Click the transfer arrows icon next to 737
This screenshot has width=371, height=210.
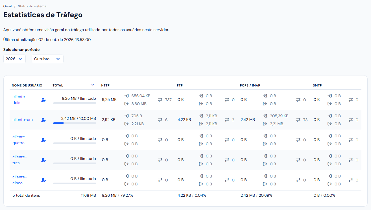tap(160, 100)
